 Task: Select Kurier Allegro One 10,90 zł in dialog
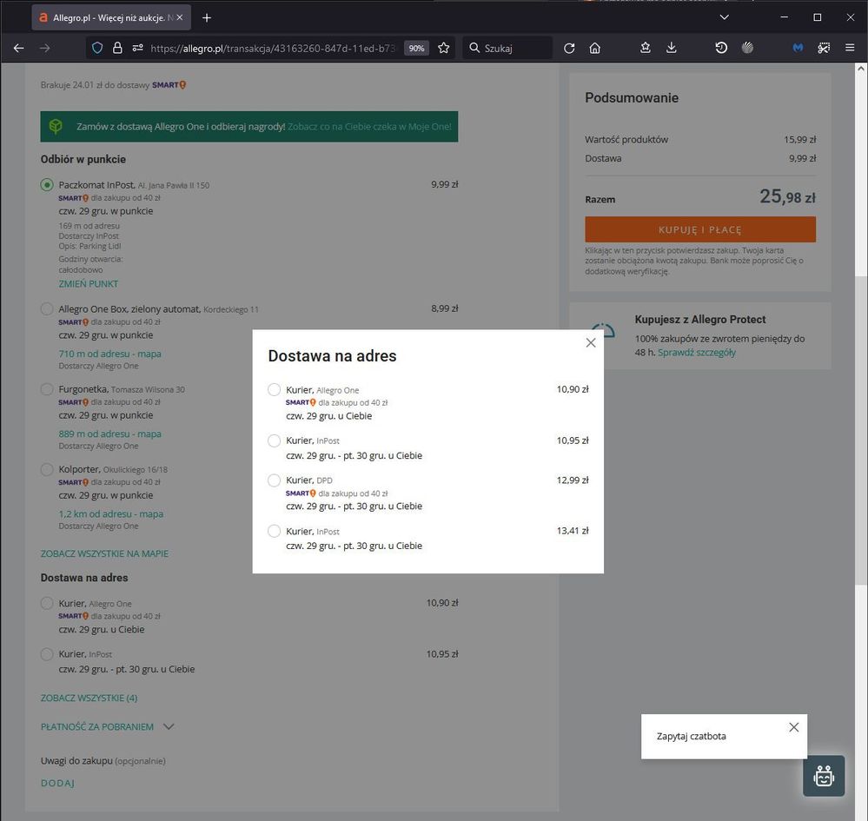tap(274, 390)
